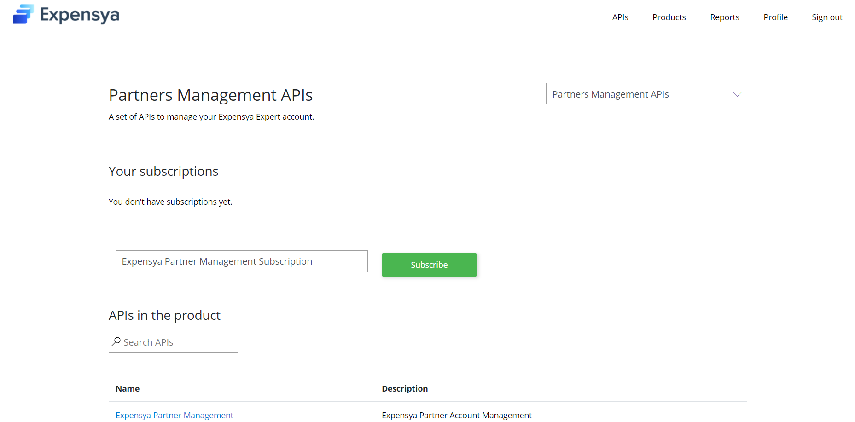Screen dimensions: 855x422
Task: Select the Partners Management APIs page heading
Action: 210,95
